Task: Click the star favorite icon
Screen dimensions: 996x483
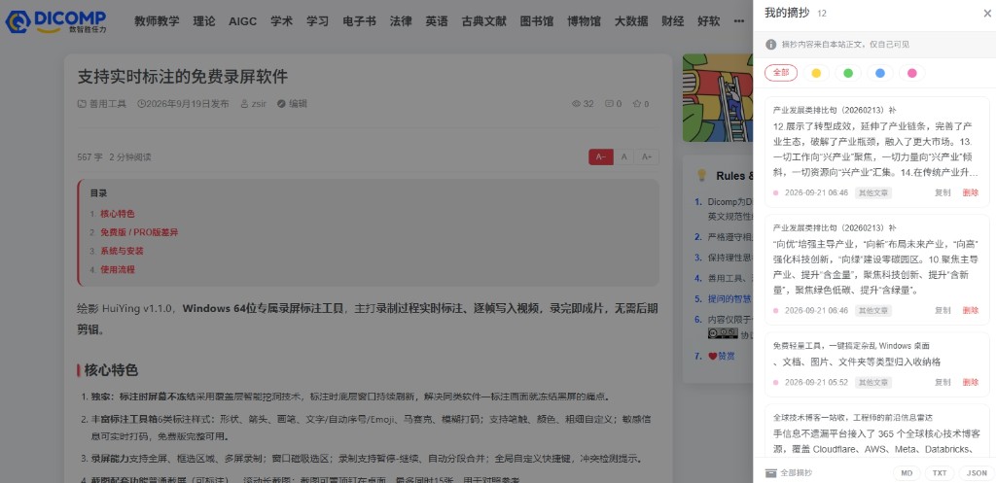Action: [636, 104]
